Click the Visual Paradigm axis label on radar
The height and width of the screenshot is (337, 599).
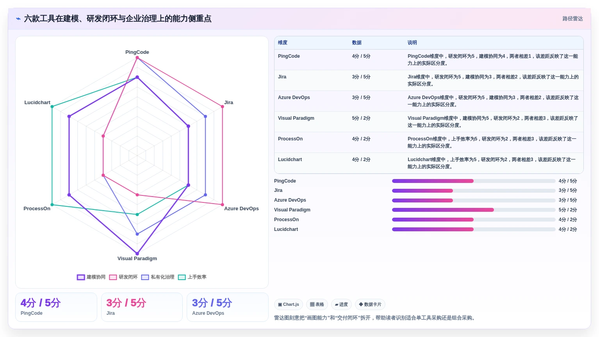(137, 258)
